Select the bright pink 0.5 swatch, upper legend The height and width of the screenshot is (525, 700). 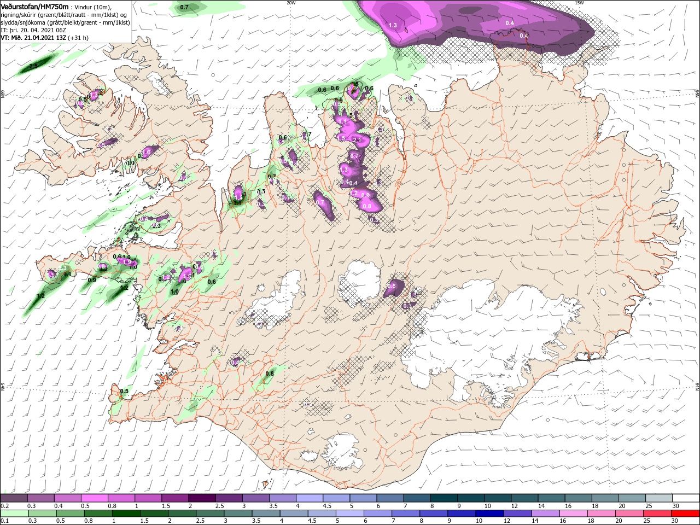click(x=94, y=498)
